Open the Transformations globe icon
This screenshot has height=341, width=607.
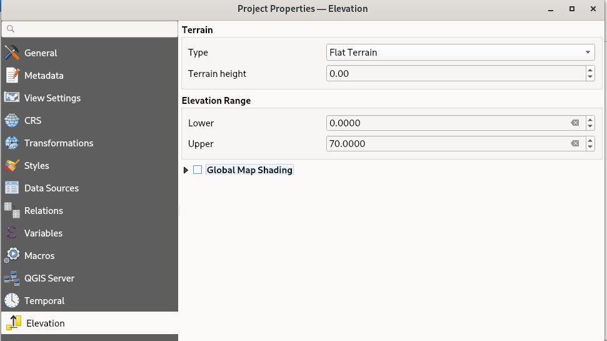click(x=12, y=143)
